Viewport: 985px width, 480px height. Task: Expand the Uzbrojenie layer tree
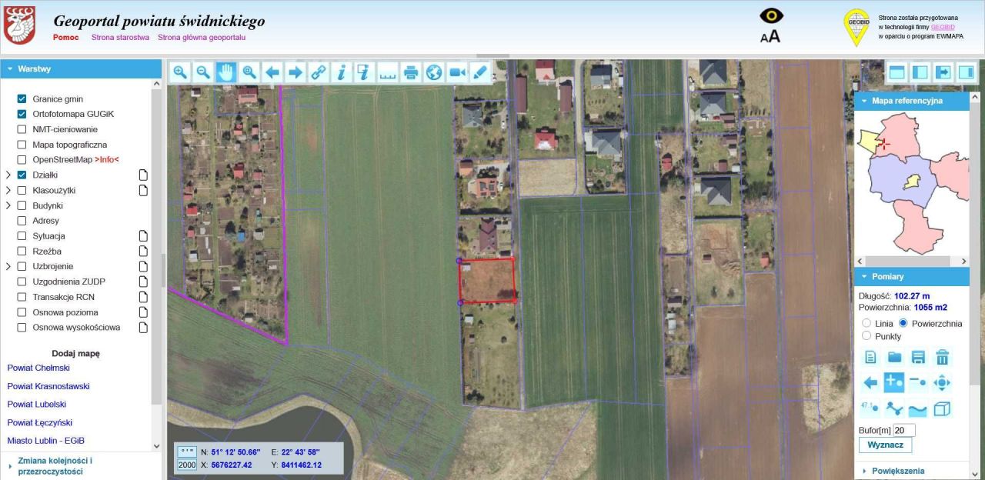click(x=8, y=266)
